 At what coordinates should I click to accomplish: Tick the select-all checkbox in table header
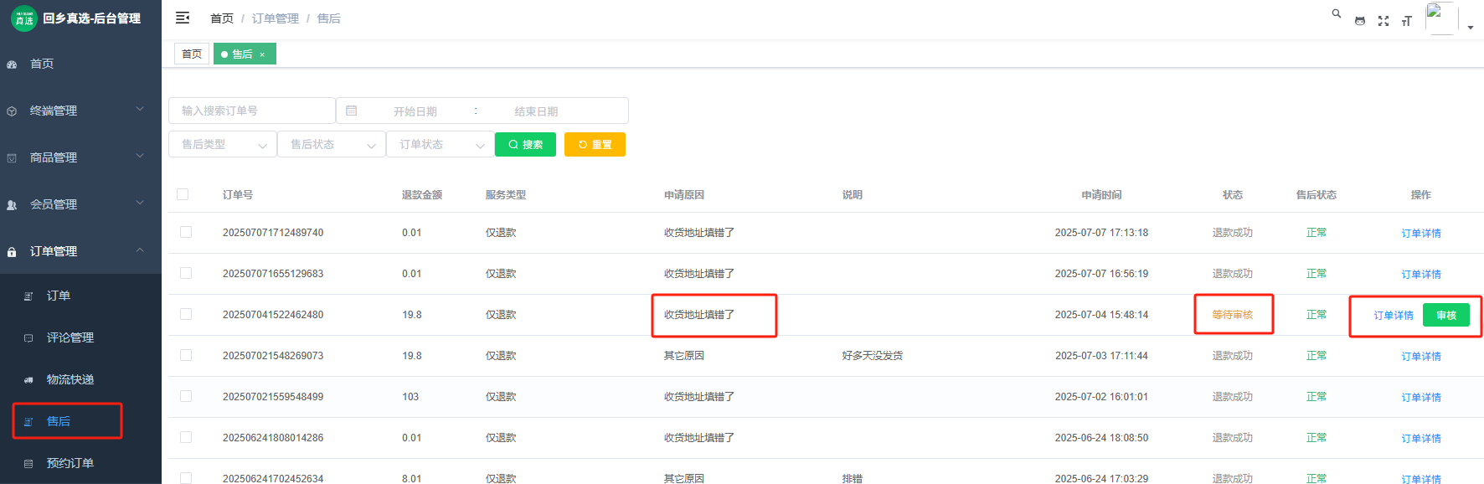(x=183, y=194)
